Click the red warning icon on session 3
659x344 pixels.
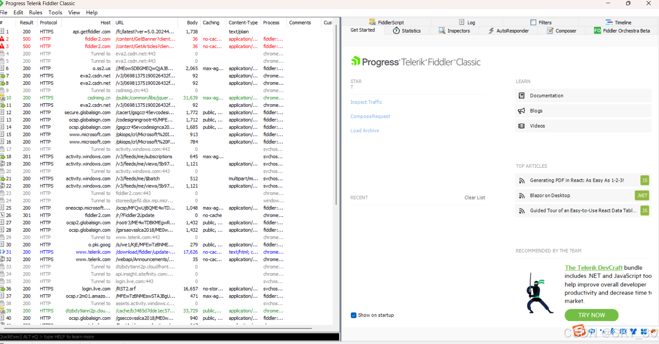[x=2, y=46]
